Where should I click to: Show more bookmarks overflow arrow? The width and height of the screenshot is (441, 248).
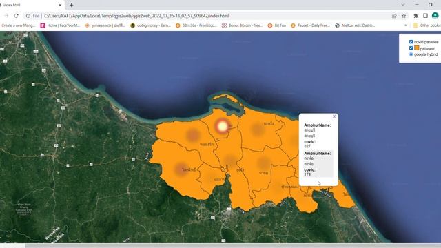[x=406, y=25]
